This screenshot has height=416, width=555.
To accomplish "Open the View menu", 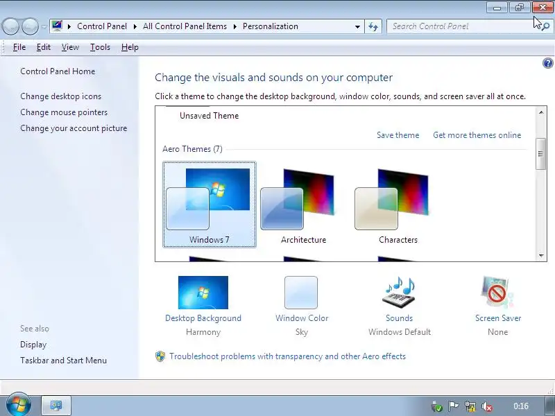I will pos(70,47).
